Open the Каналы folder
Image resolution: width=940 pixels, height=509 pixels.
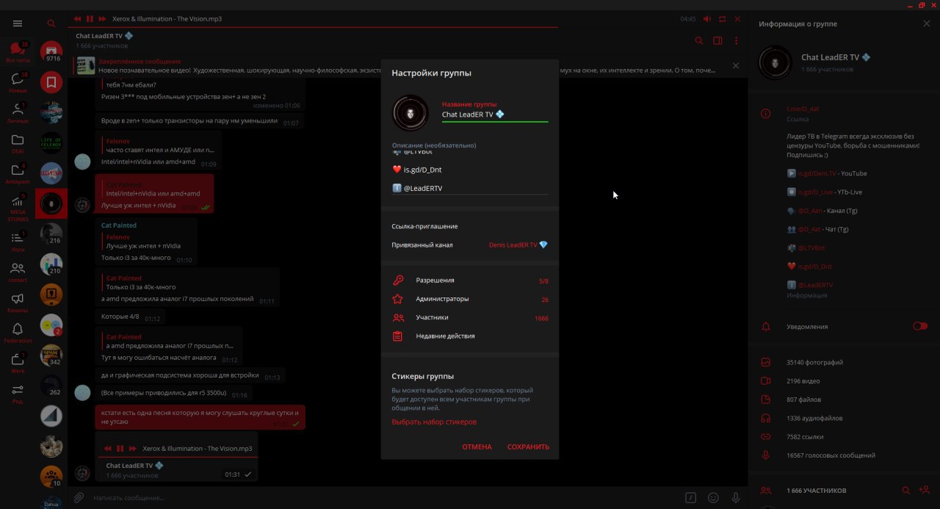(x=18, y=302)
